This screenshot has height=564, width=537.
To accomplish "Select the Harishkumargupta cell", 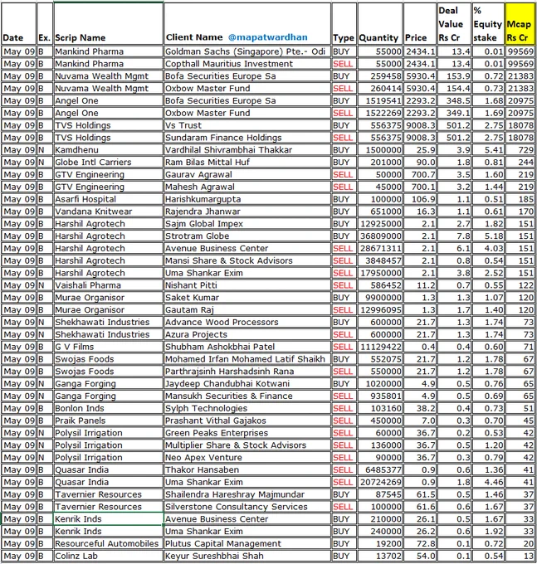I will click(247, 199).
